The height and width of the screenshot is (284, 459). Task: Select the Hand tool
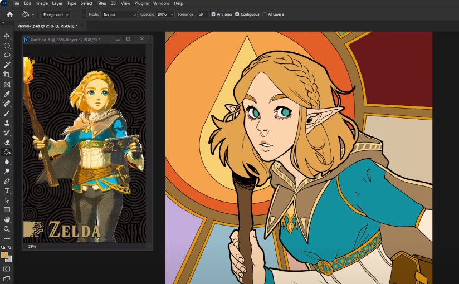pos(7,219)
